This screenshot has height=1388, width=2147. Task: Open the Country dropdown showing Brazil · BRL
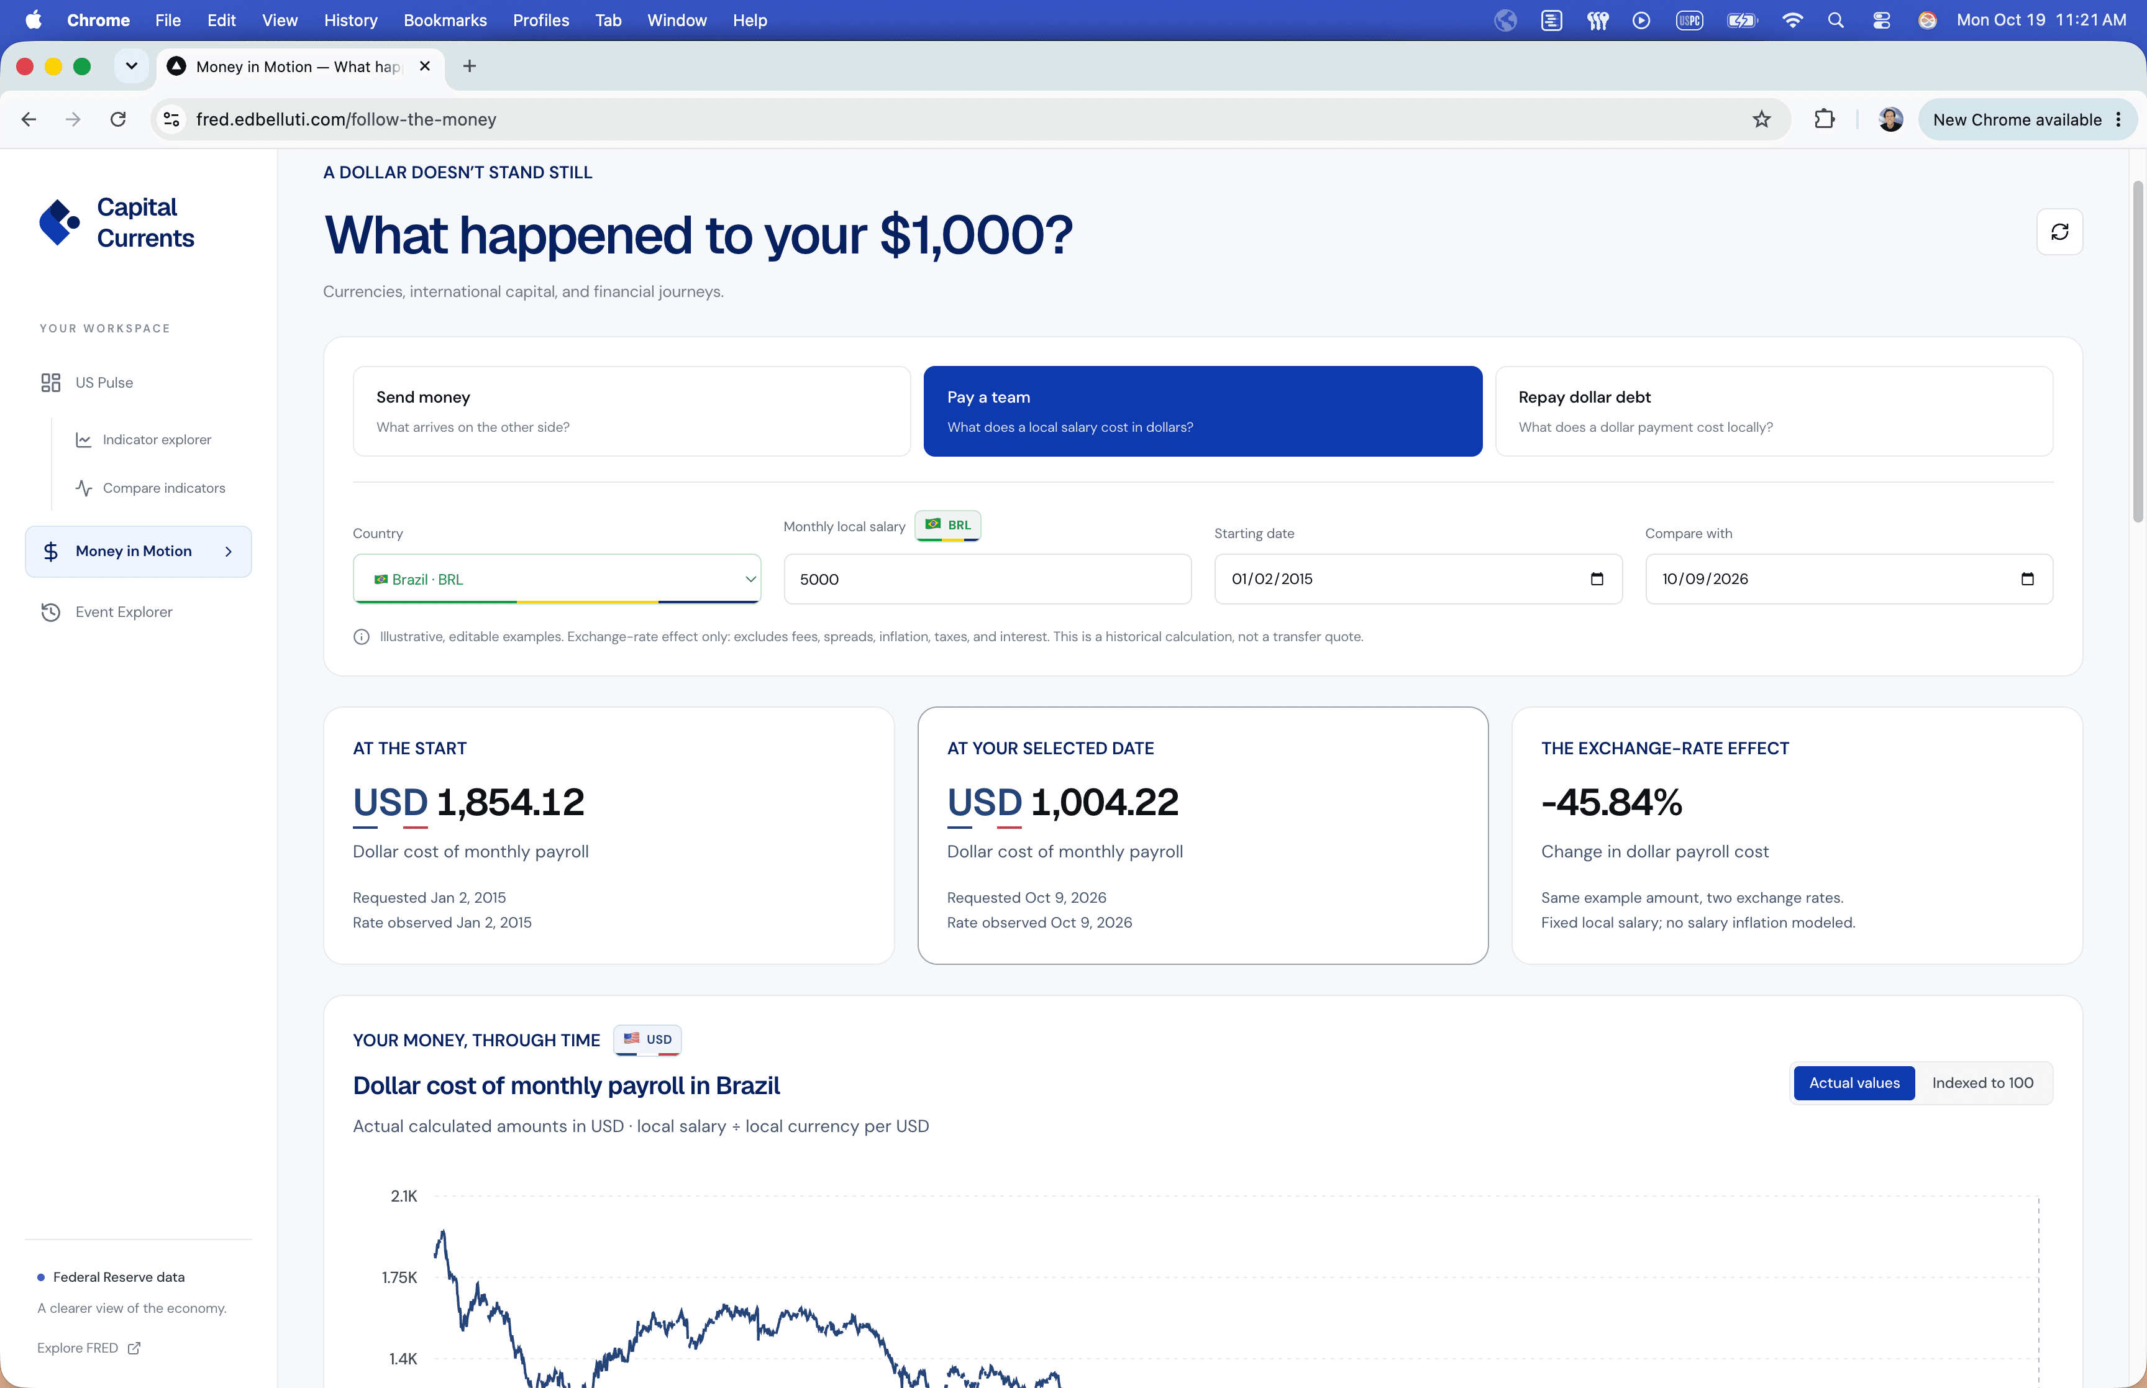coord(557,578)
